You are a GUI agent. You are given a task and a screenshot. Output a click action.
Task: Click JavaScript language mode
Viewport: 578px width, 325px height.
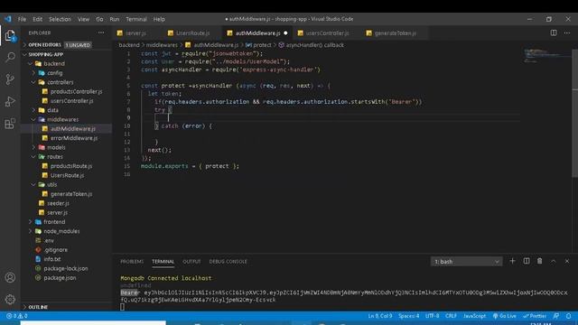coord(474,316)
